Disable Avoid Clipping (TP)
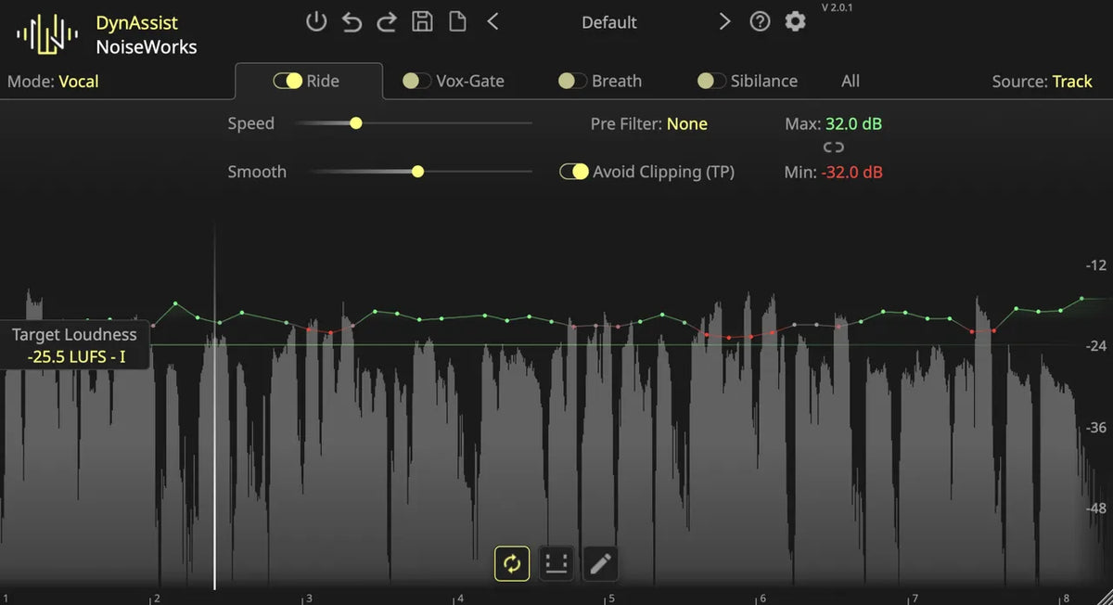 tap(574, 172)
